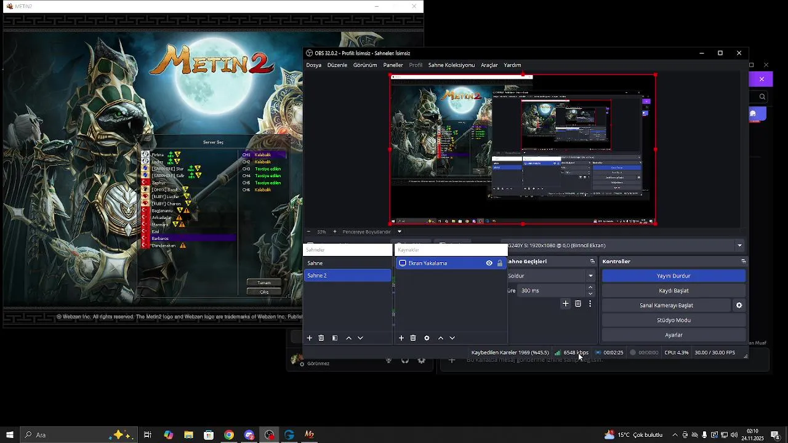
Task: Select Ekran Yakalama source row
Action: pyautogui.click(x=451, y=263)
